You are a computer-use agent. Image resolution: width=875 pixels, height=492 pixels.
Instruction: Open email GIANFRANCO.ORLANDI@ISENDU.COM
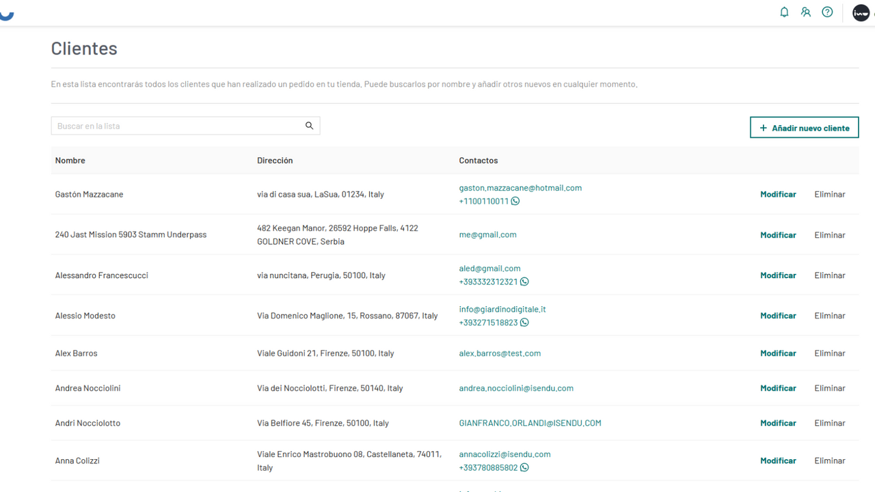530,423
